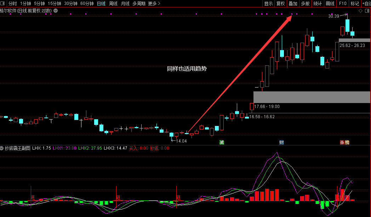
Task: Click the 14.04 low price label
Action: [x=182, y=141]
